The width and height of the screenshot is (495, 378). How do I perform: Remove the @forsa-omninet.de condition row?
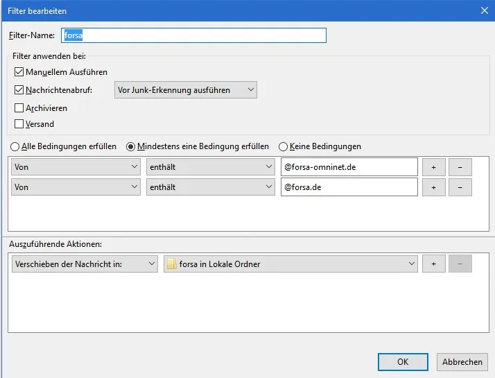click(x=460, y=167)
